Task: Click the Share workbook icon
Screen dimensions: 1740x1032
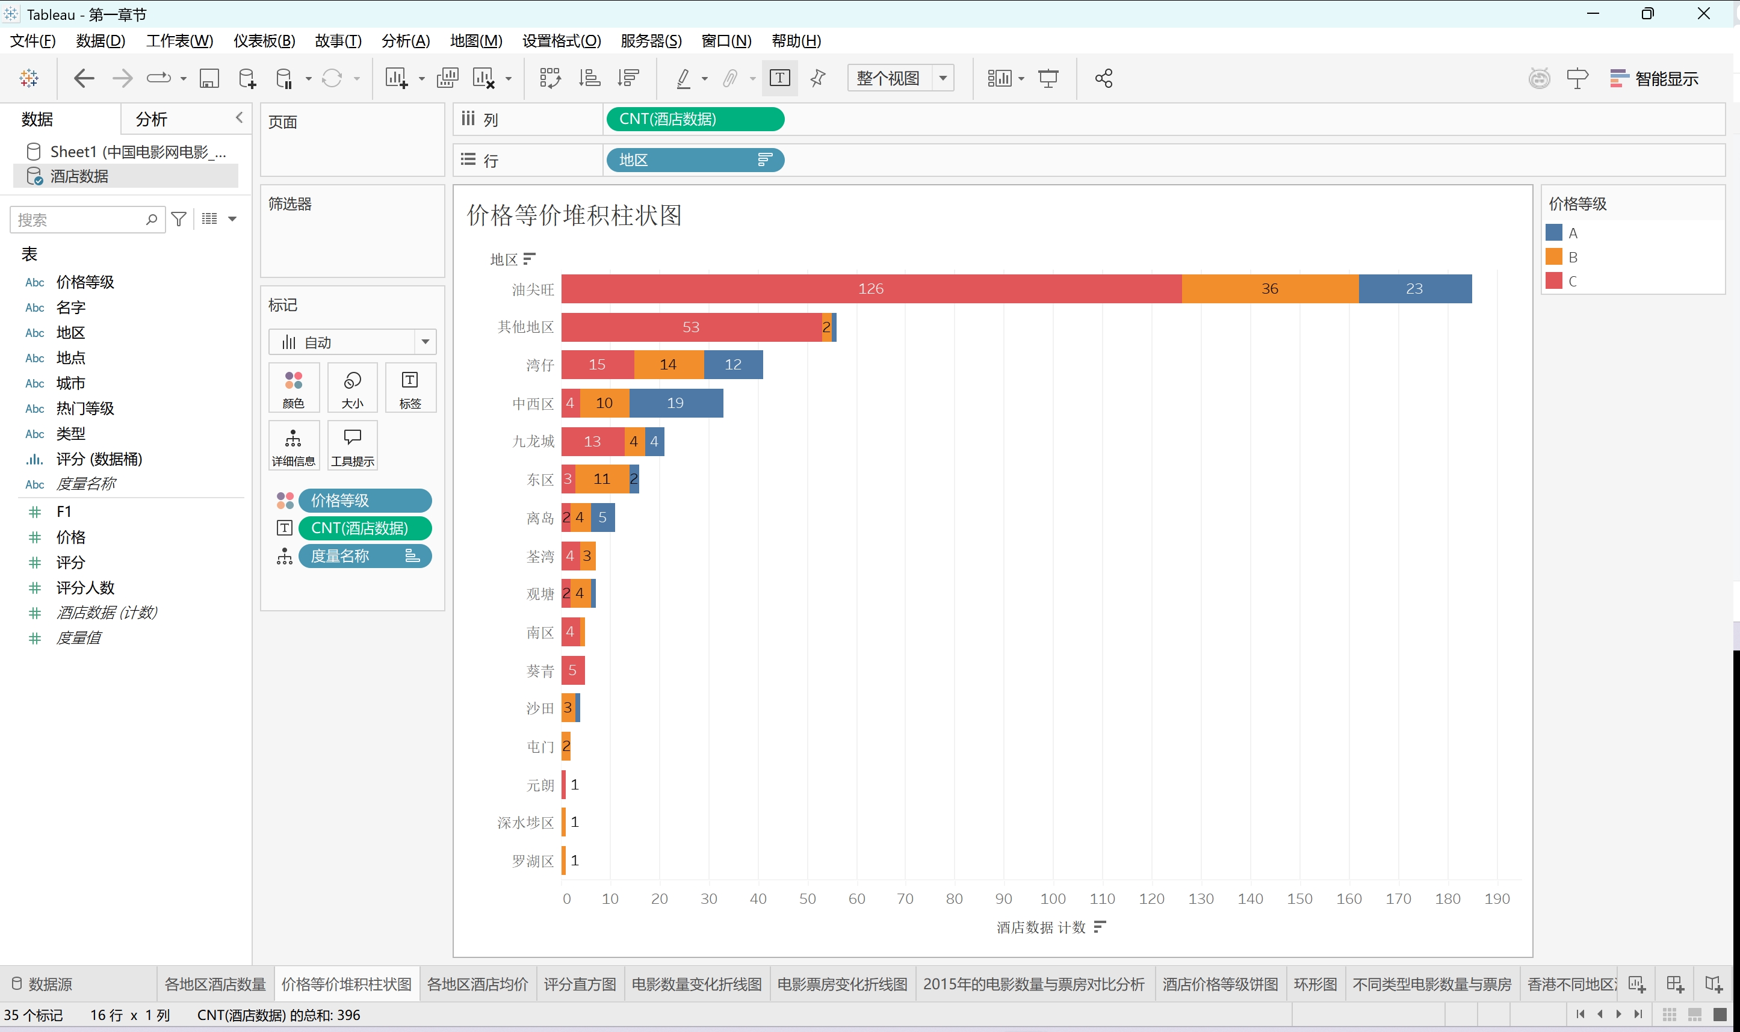Action: (1103, 78)
